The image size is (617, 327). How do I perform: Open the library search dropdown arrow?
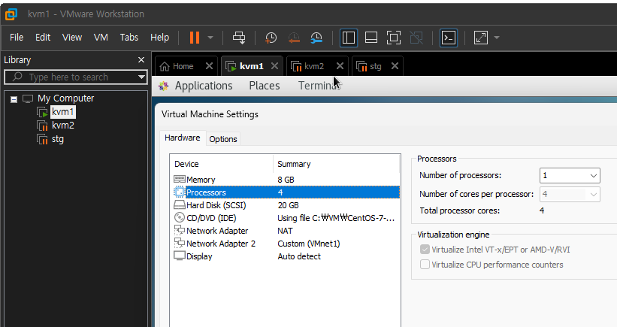click(x=141, y=77)
